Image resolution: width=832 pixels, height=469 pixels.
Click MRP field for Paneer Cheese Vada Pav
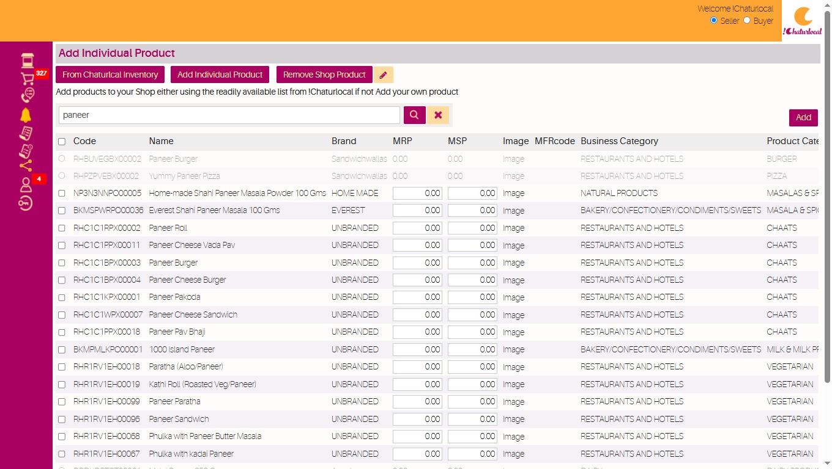[417, 245]
